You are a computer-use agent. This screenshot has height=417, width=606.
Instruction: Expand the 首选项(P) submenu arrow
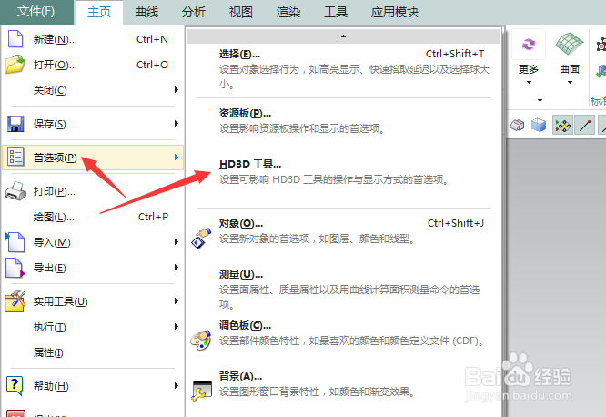(x=177, y=157)
